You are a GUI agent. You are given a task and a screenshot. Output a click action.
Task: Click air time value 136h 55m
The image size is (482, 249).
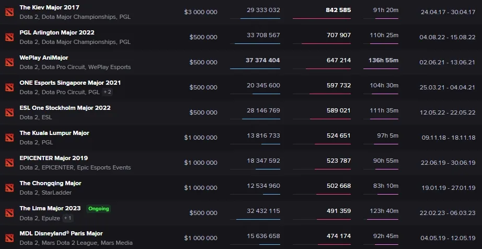[383, 60]
